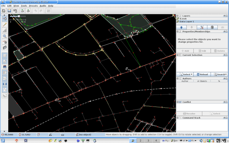Click the Open file toolbar icon

[x=4, y=11]
